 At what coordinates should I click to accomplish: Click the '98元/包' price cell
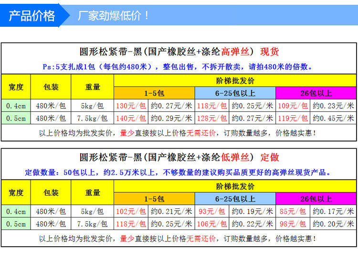coord(293,224)
